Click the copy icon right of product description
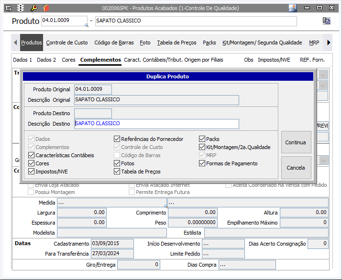342x280 pixels. pos(327,21)
